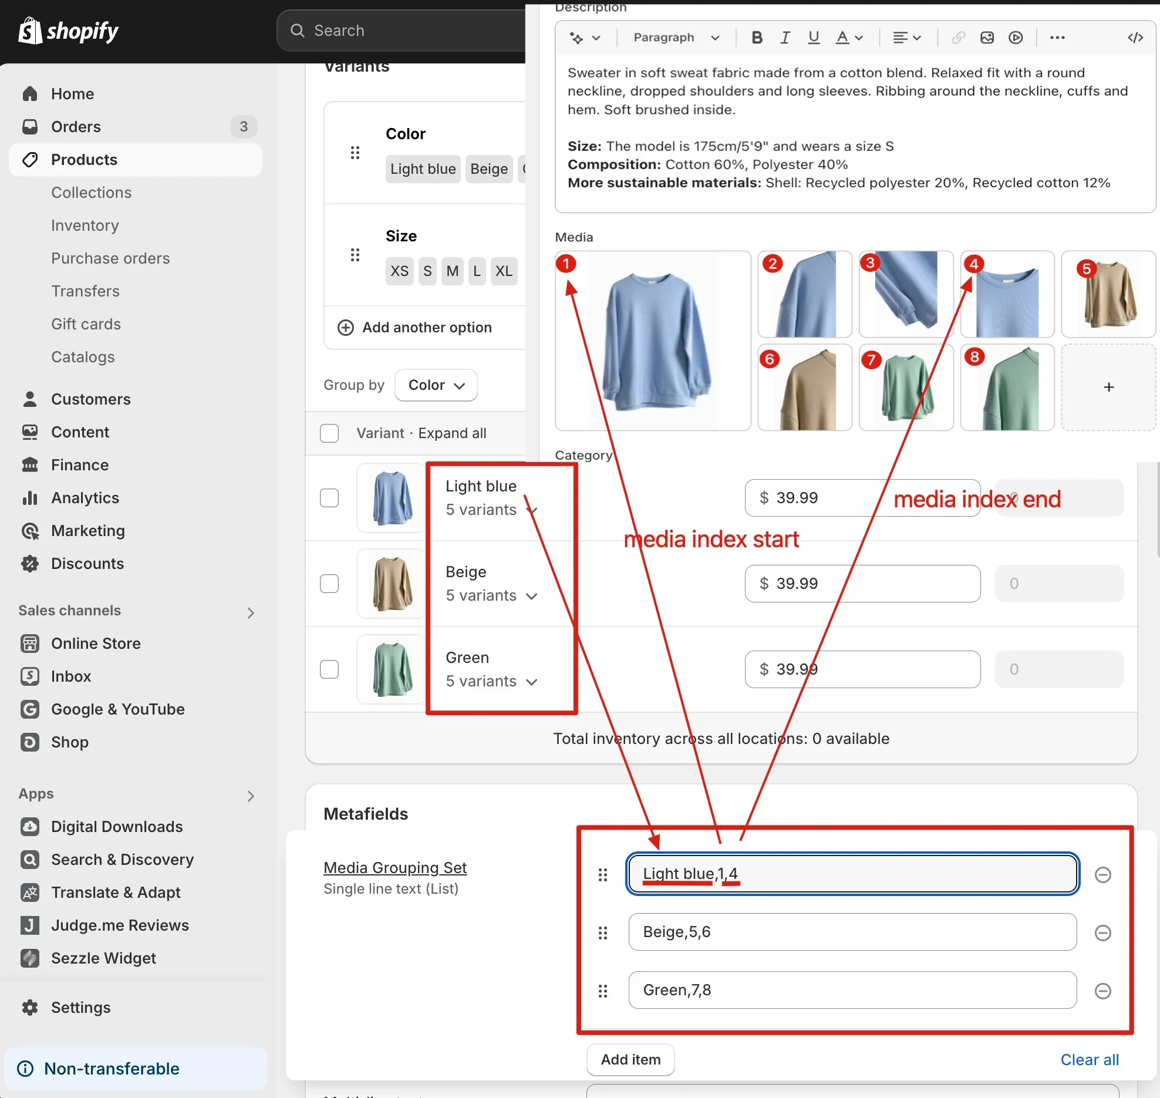Click the Orders inbox icon
The height and width of the screenshot is (1098, 1160).
[x=30, y=127]
